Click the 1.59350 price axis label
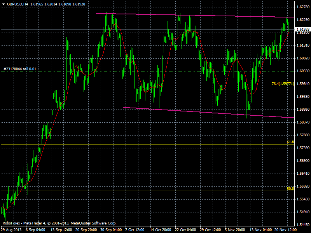 [303, 97]
